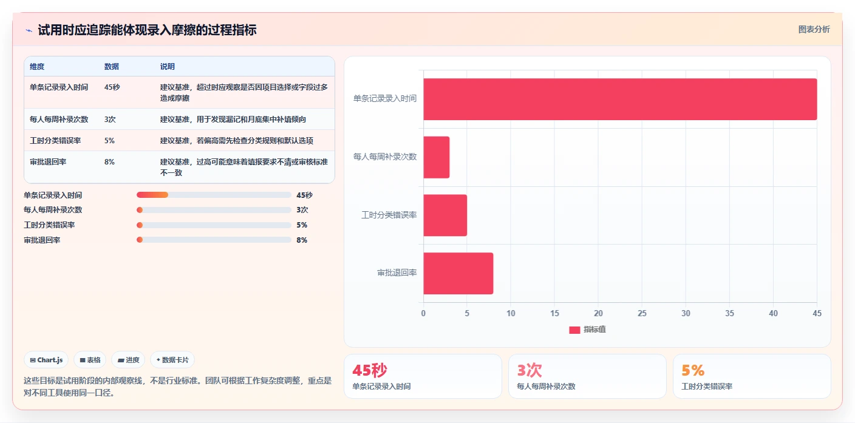Click the 8% value in table
Viewport: 855px width, 423px height.
coord(109,162)
